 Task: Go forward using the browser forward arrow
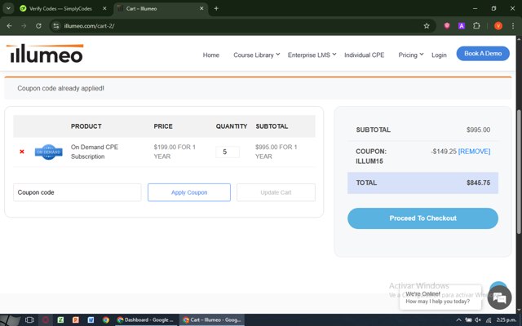pyautogui.click(x=24, y=26)
